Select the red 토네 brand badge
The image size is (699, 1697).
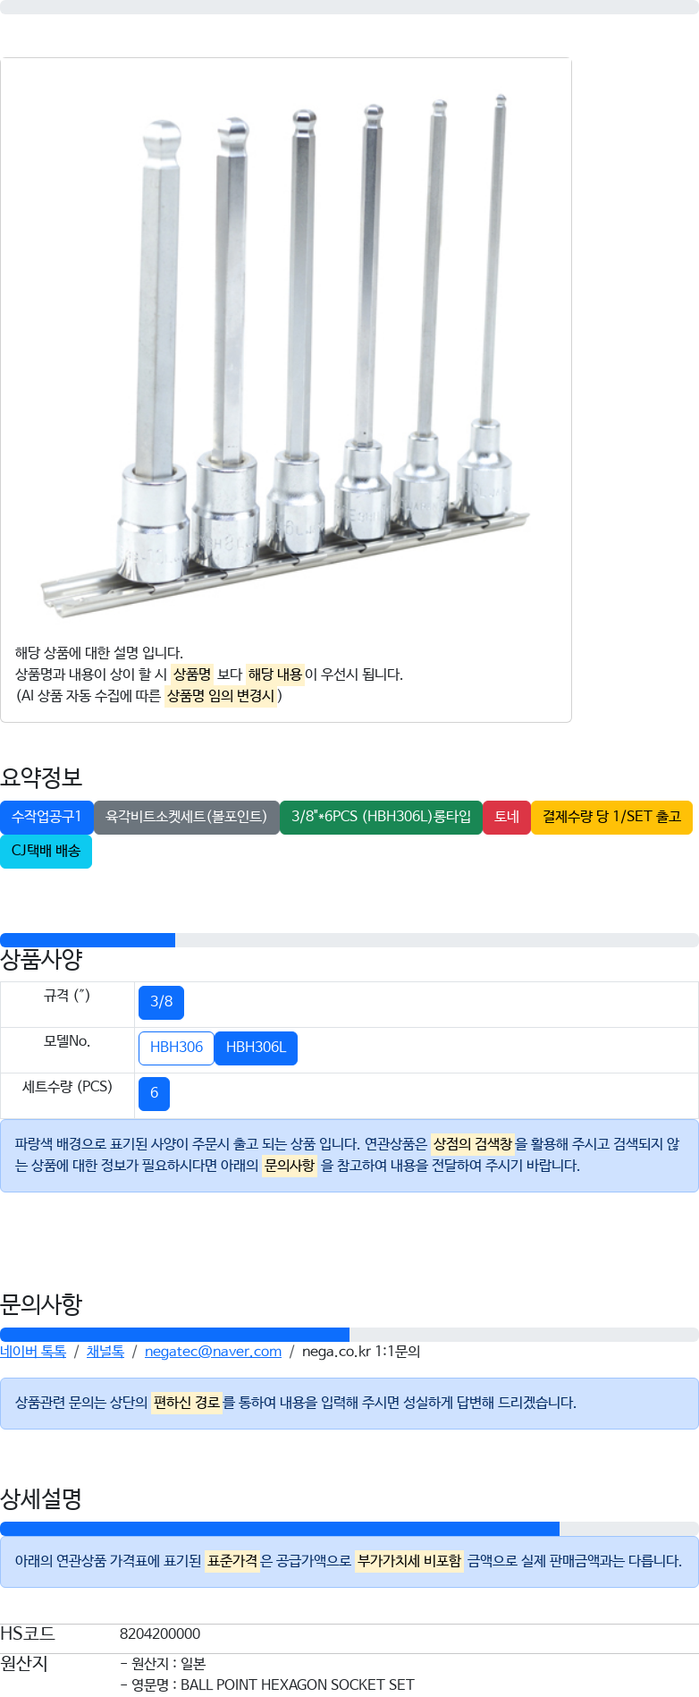(x=507, y=817)
